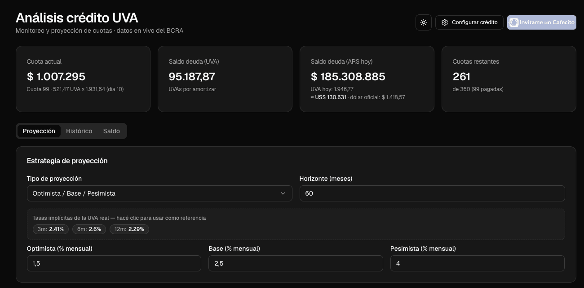Click Saldo deuda (UVA) value 95.187,87
The width and height of the screenshot is (584, 288).
[192, 77]
